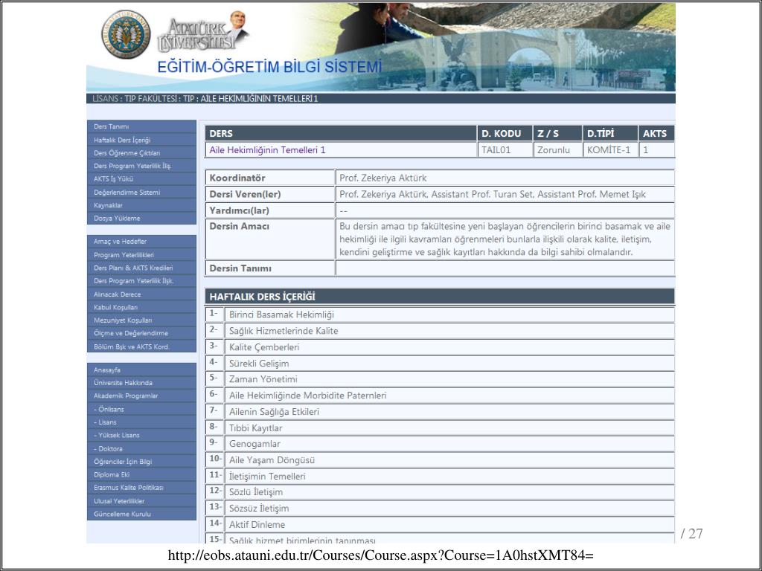This screenshot has width=762, height=571.
Task: Click Akademik Programlar link
Action: [x=141, y=396]
